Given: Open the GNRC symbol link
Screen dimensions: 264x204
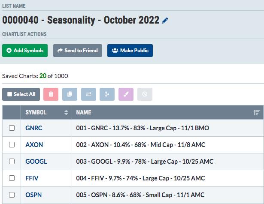Looking at the screenshot, I should tap(33, 128).
